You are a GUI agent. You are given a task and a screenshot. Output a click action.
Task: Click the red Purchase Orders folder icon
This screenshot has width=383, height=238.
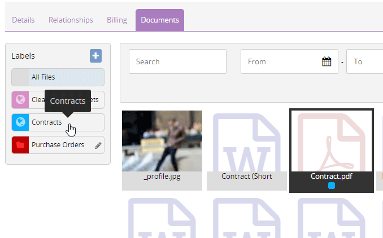[x=20, y=145]
